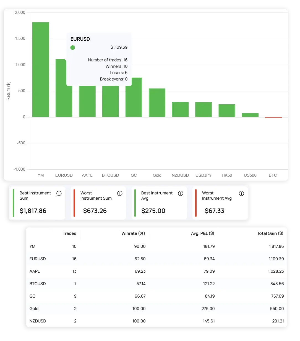Click the green EURUSD tooltip legend dot

pyautogui.click(x=73, y=48)
